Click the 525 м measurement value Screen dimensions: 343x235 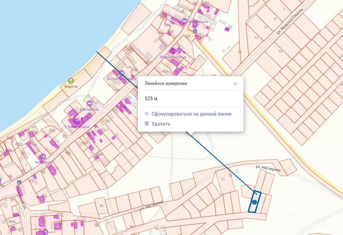click(151, 99)
